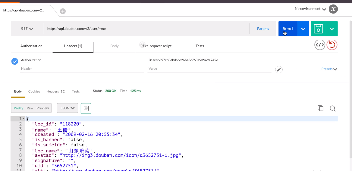Click the "118220" loc_id value
352x171 pixels.
(x=71, y=124)
